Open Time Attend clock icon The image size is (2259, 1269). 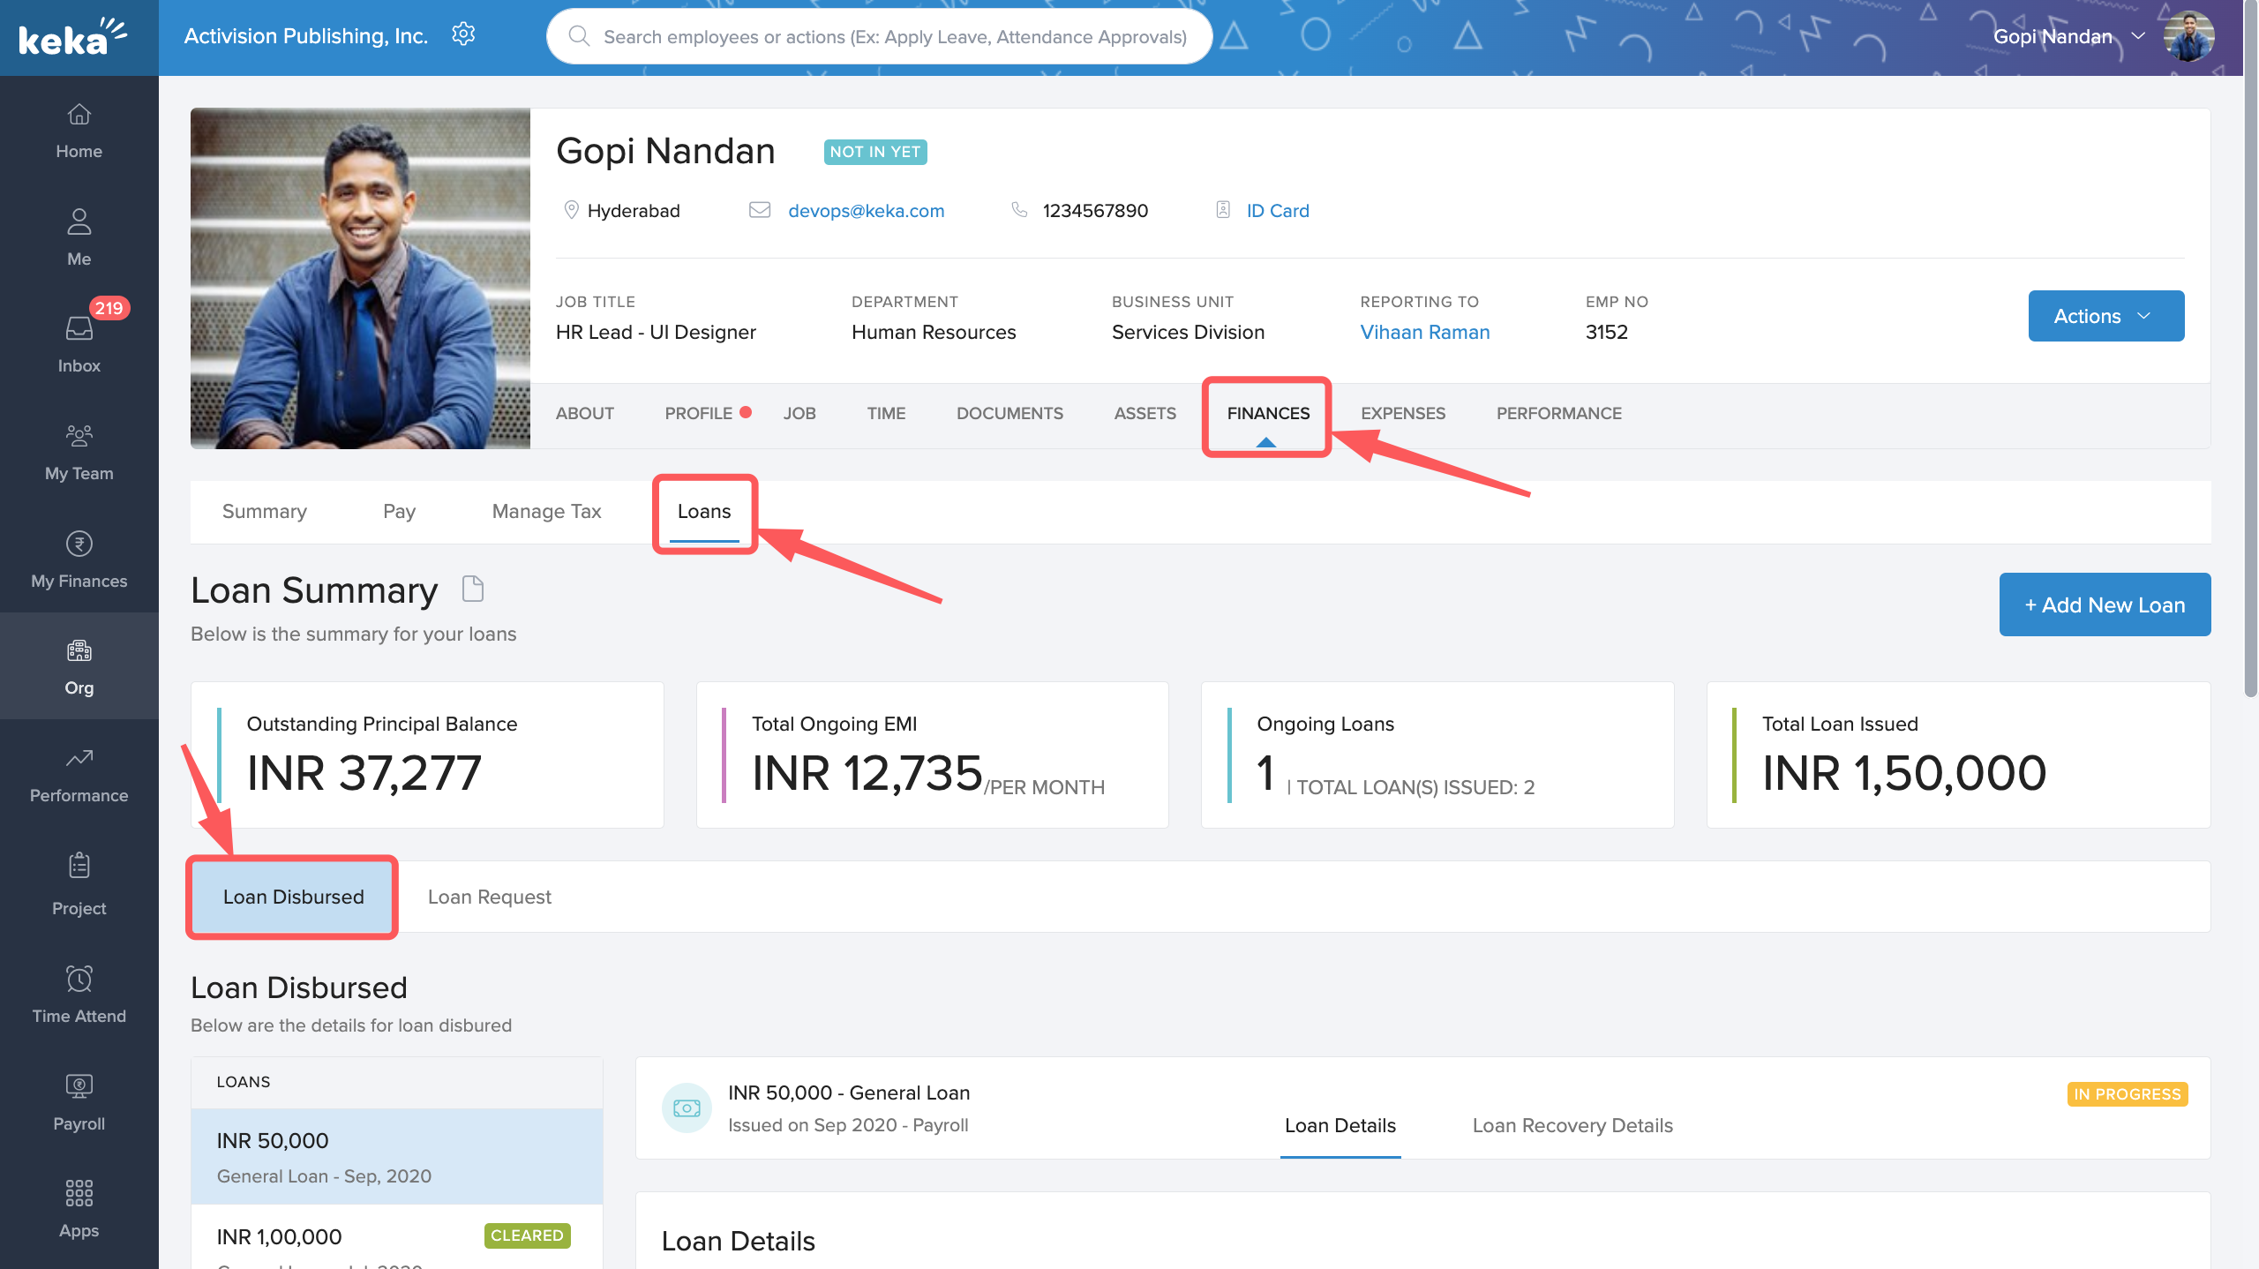point(79,979)
